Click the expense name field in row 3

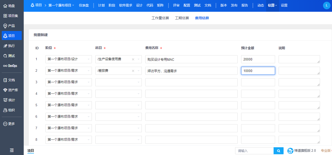click(191, 82)
